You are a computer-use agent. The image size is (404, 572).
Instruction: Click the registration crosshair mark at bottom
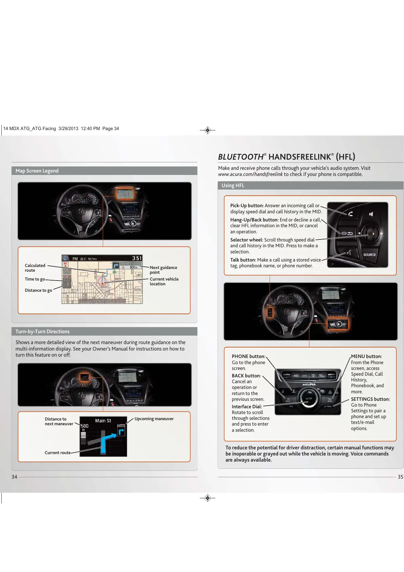pyautogui.click(x=208, y=498)
